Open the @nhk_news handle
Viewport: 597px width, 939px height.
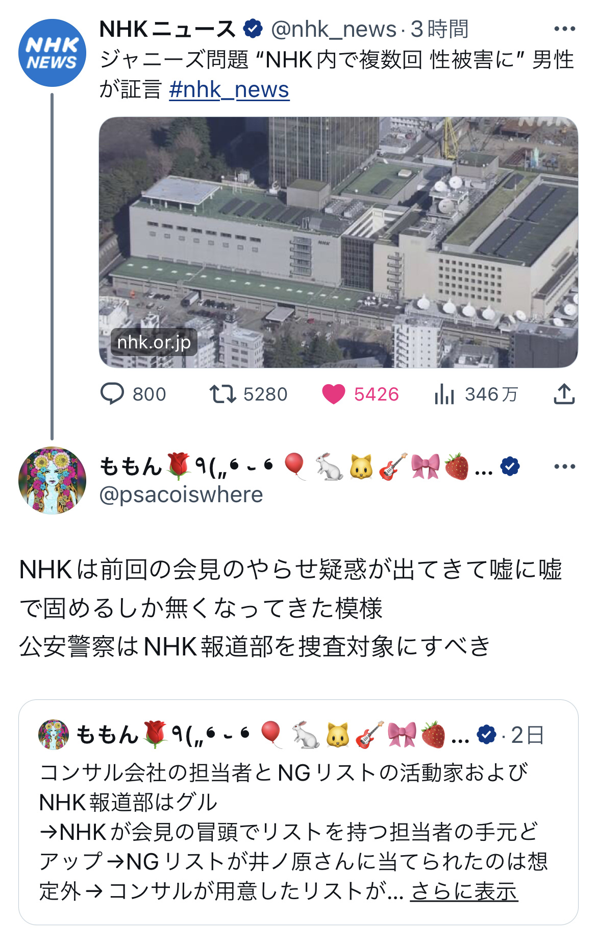tap(334, 29)
